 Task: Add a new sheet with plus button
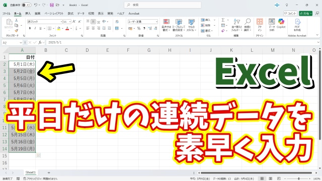[x=49, y=172]
